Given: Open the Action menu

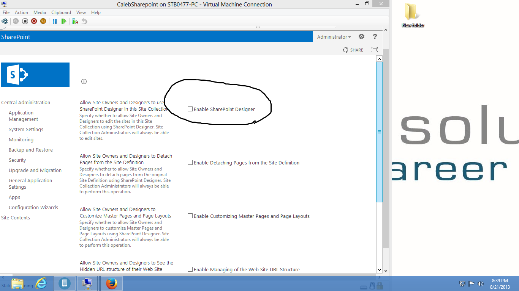Looking at the screenshot, I should click(x=21, y=13).
